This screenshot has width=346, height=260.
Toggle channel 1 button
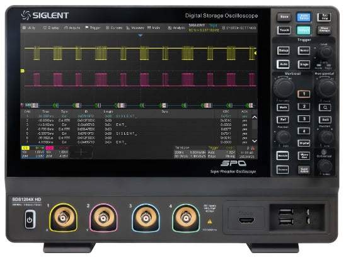coord(304,94)
